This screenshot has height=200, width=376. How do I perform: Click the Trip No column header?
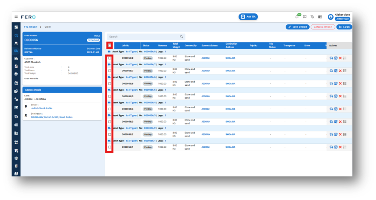(x=253, y=45)
